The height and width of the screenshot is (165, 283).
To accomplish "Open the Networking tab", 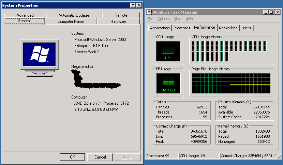I will pyautogui.click(x=228, y=28).
